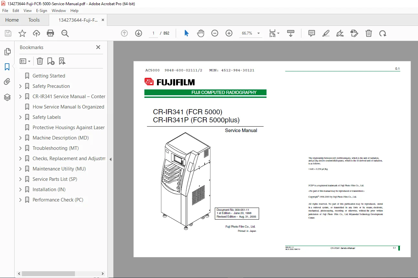Open the bookmarks options dropdown
The image size is (418, 278).
pos(25,61)
